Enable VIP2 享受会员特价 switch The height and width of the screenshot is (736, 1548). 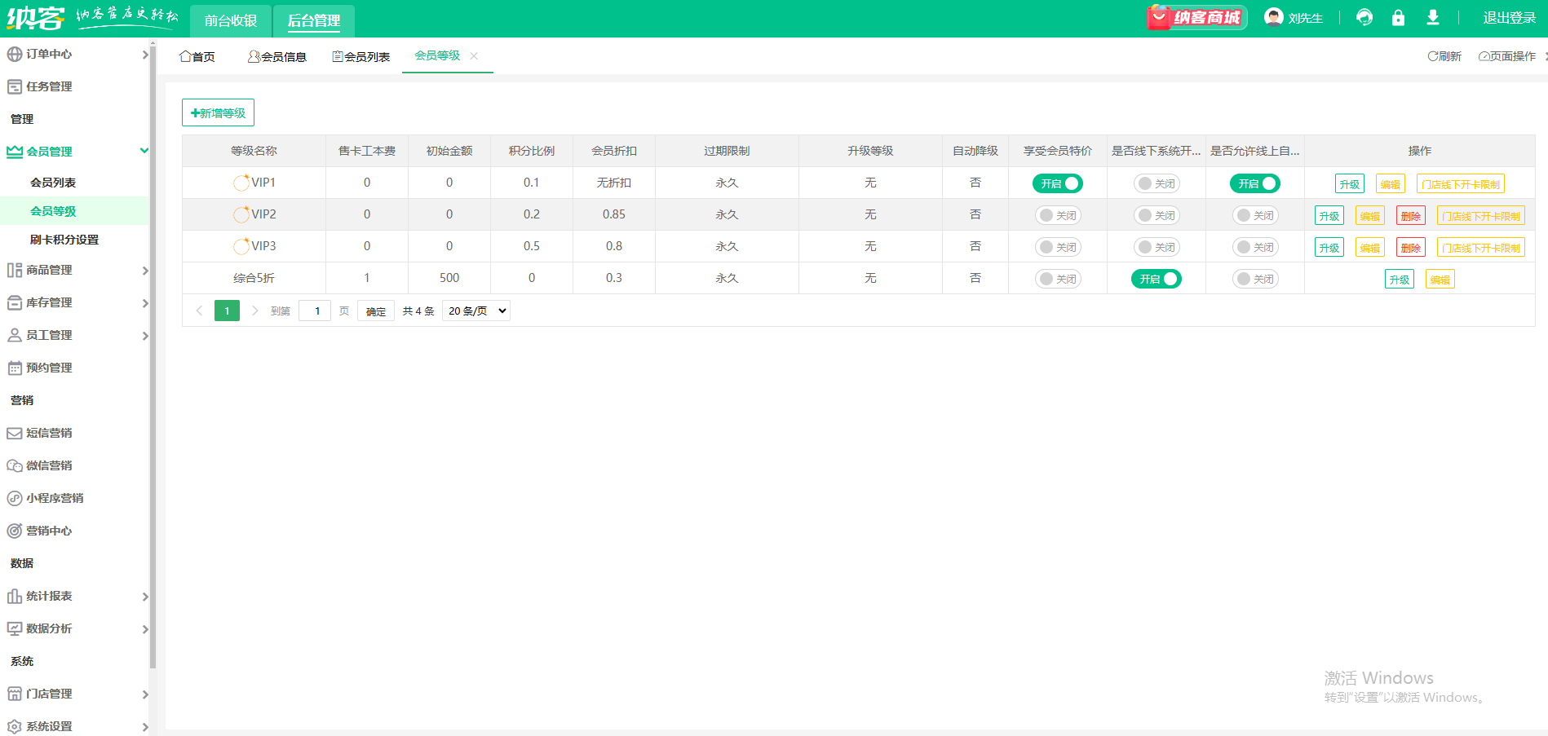point(1057,215)
